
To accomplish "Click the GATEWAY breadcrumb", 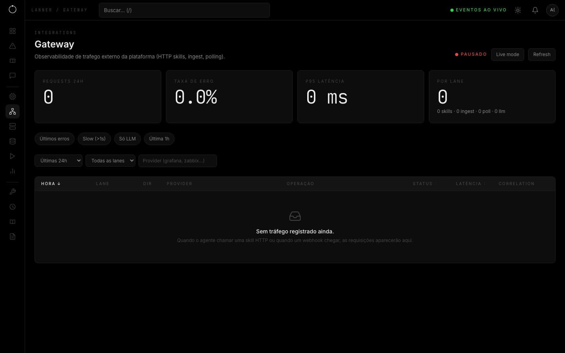I will tap(75, 10).
